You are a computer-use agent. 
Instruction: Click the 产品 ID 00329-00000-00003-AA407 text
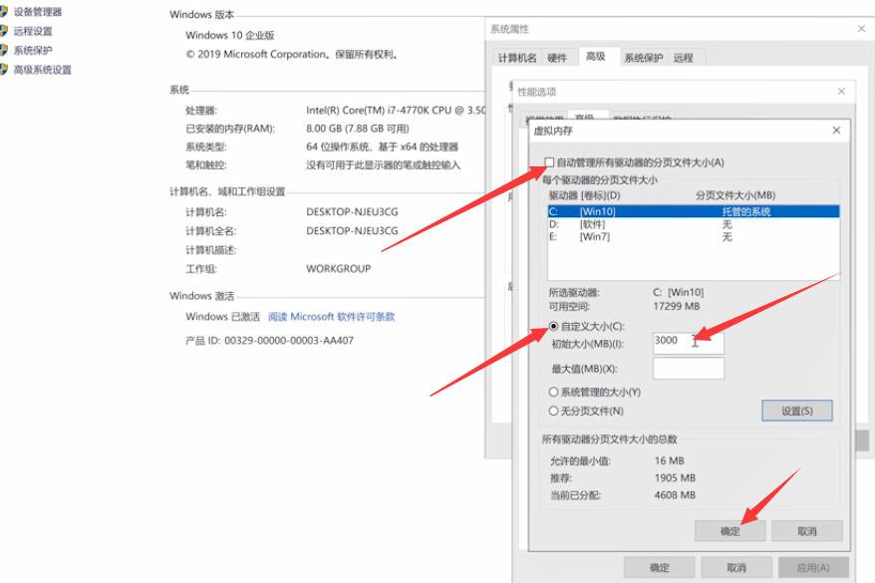[269, 340]
